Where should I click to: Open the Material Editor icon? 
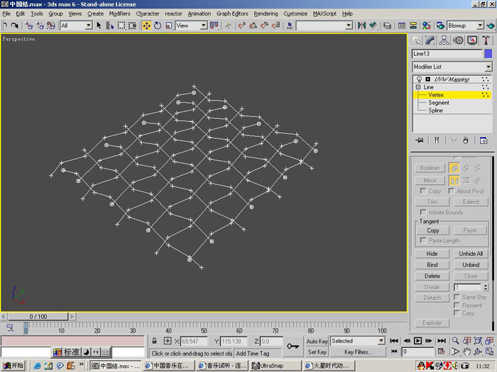(426, 26)
